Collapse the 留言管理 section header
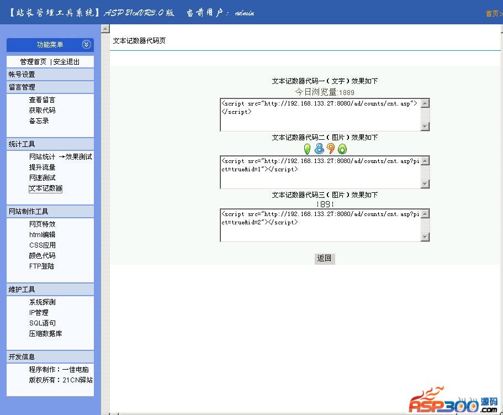 coord(50,87)
